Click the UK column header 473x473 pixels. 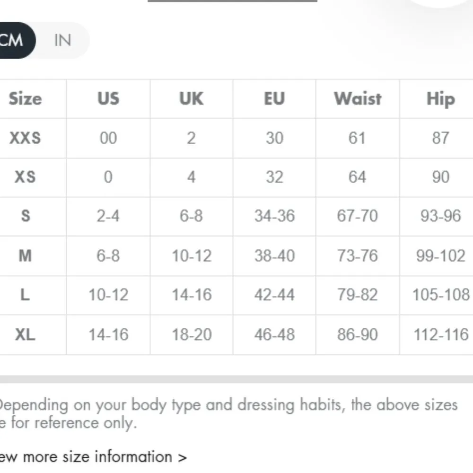pyautogui.click(x=191, y=99)
